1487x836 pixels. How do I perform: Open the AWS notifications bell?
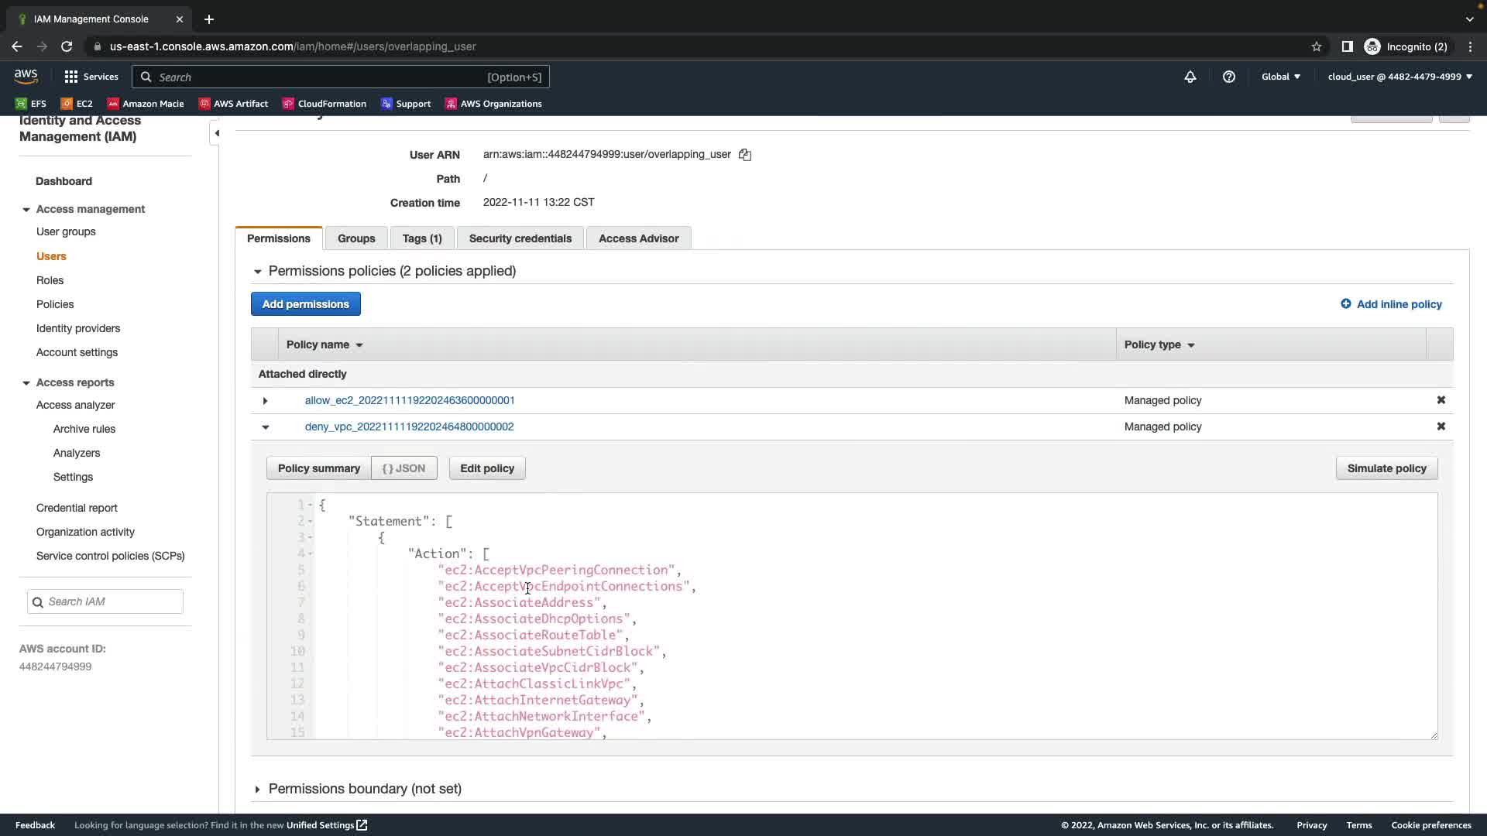pyautogui.click(x=1190, y=77)
